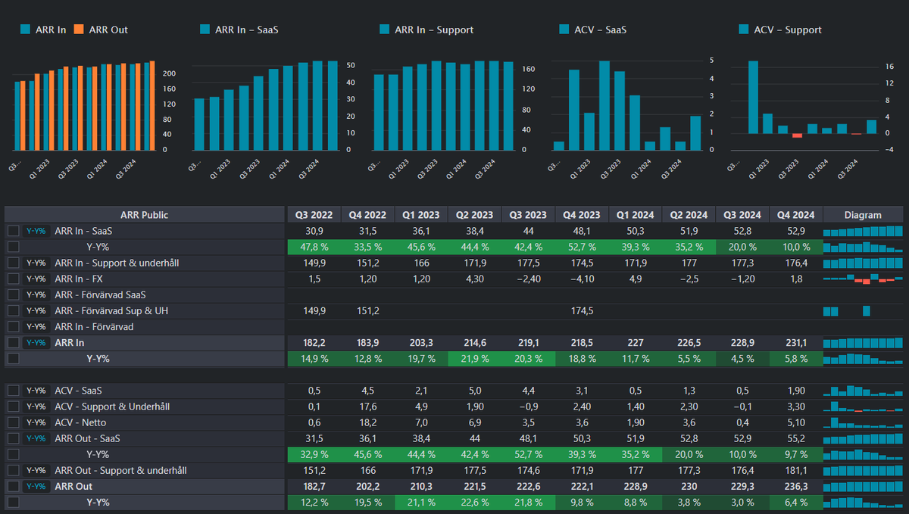
Task: Click the ARR Public table header
Action: point(144,214)
